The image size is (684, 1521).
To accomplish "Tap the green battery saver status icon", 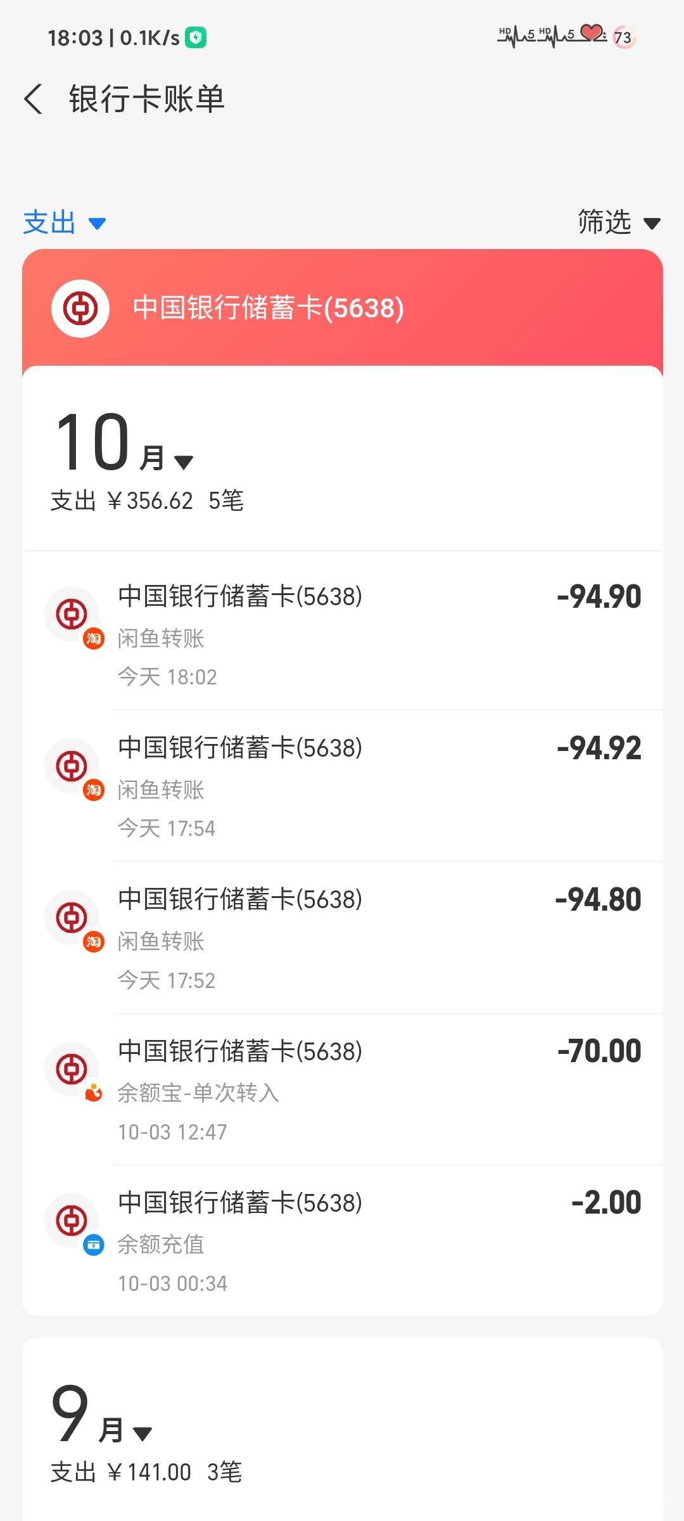I will point(196,38).
